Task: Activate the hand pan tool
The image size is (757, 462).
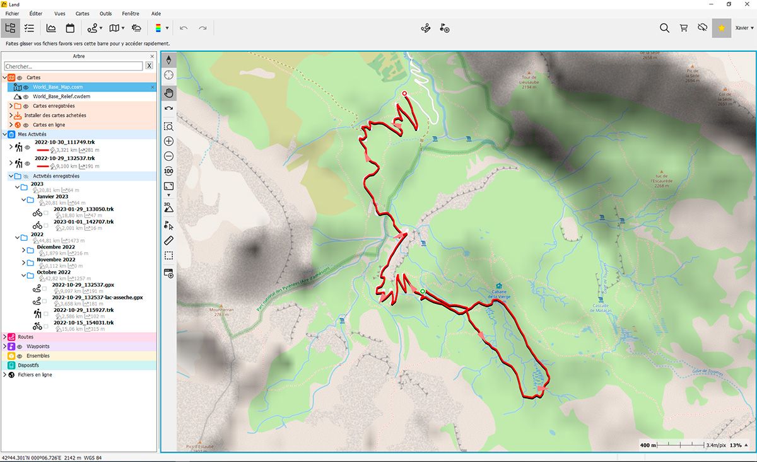Action: (x=168, y=93)
